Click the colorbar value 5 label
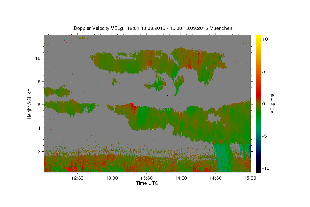Screen dimensions: 310x207 point(264,71)
